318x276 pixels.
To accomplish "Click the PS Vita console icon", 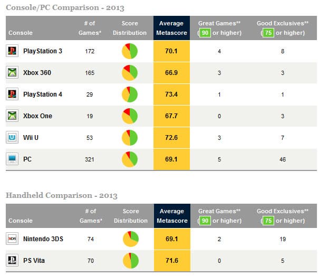I will [12, 261].
